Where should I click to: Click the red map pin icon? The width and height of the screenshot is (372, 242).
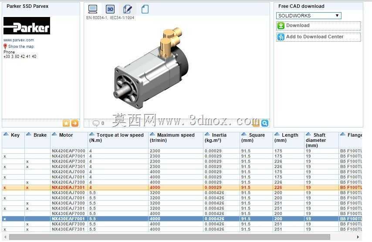[x=5, y=47]
